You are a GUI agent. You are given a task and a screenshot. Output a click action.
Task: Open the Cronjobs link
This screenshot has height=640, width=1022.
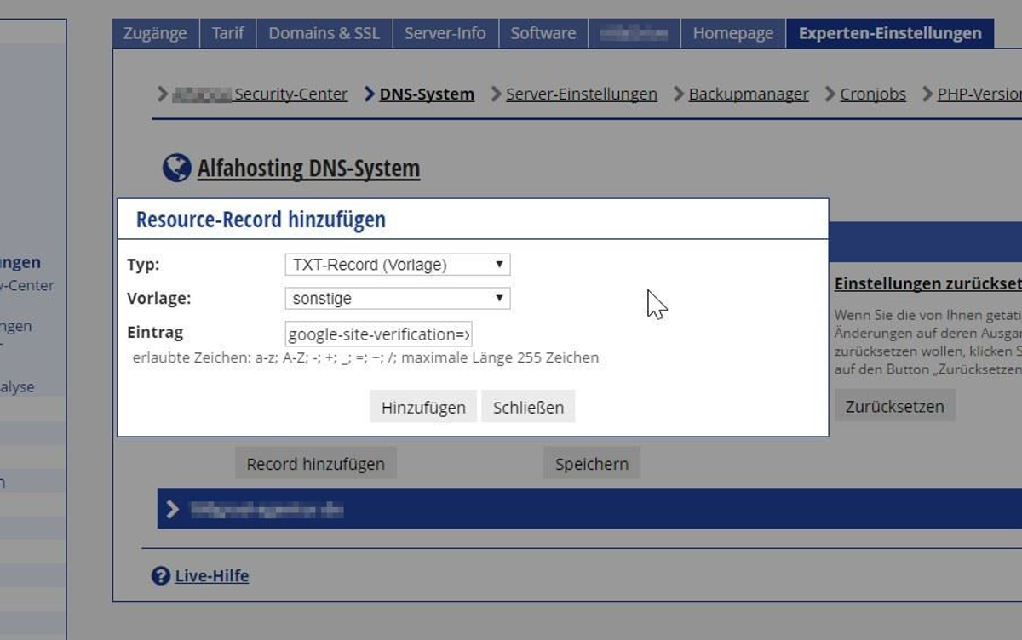[873, 94]
